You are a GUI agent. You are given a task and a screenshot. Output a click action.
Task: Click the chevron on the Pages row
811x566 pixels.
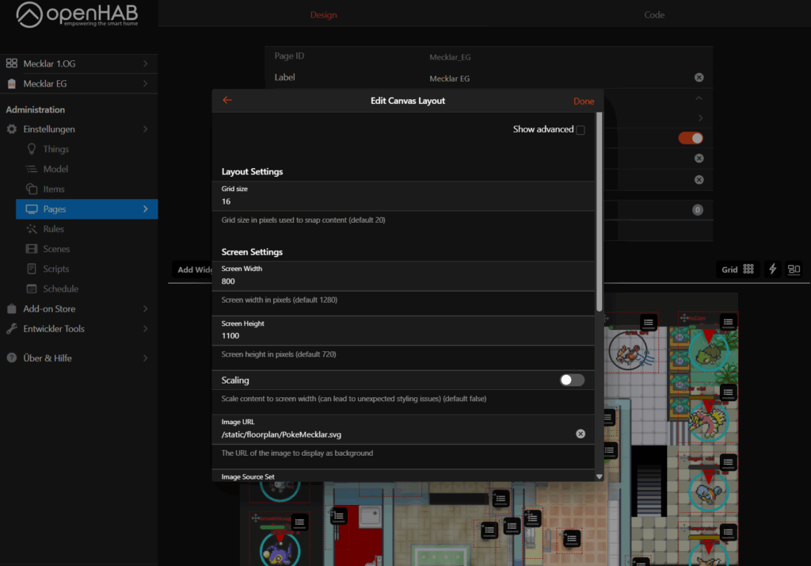pyautogui.click(x=146, y=209)
